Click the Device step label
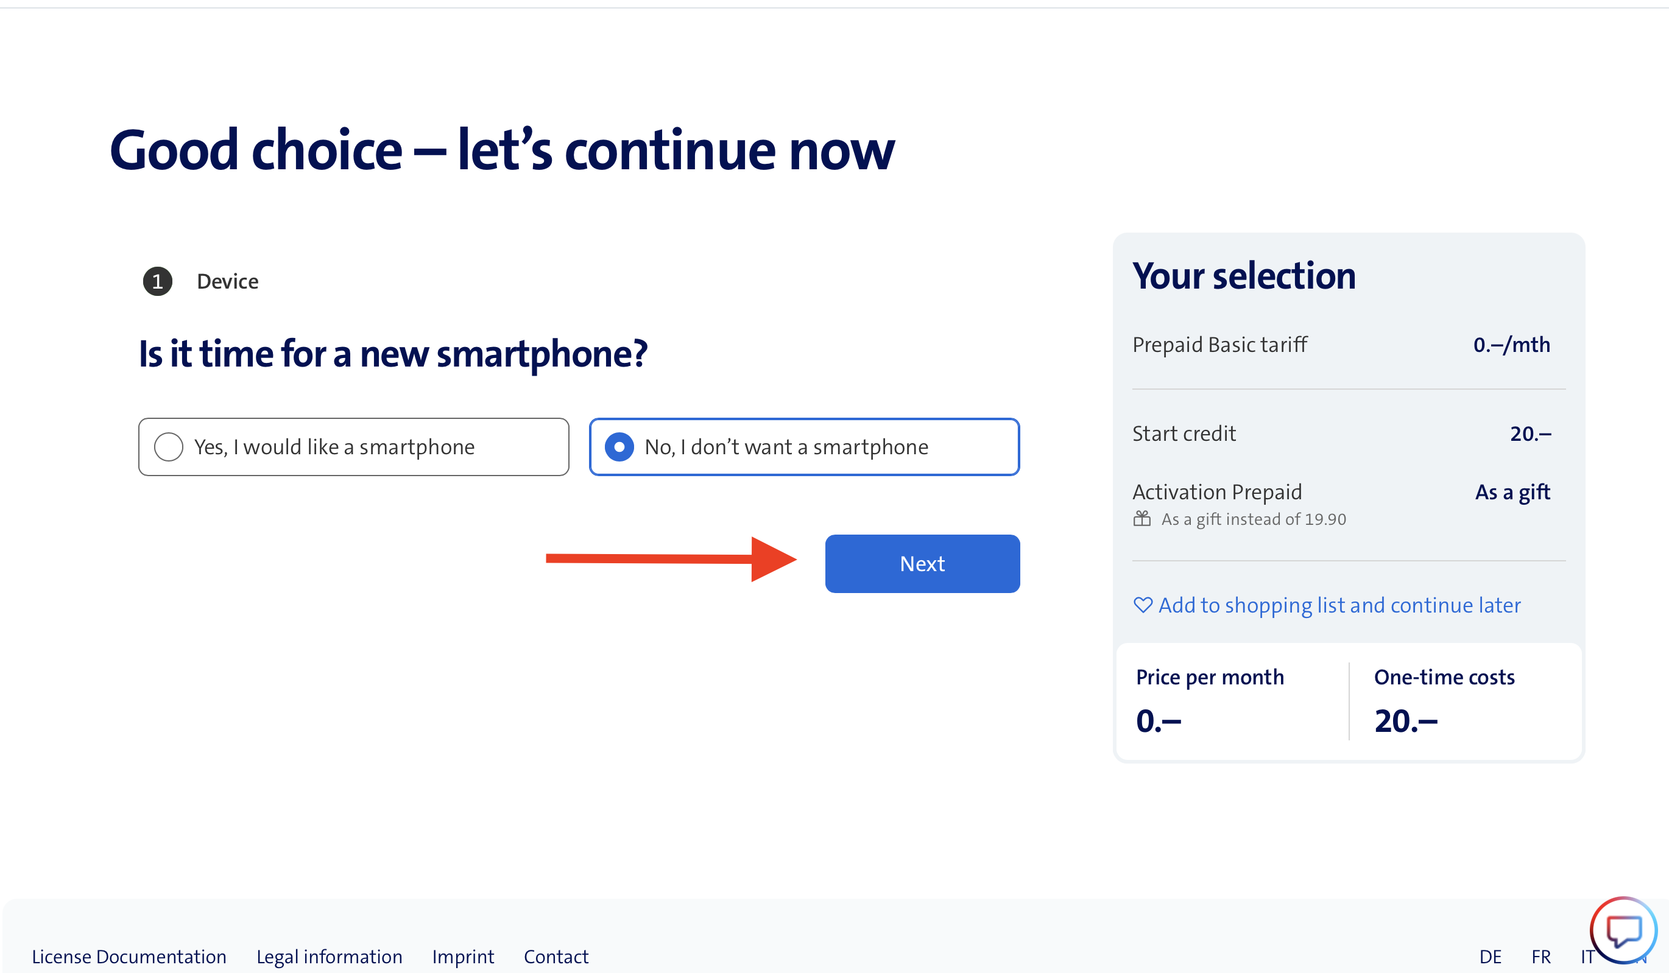 point(227,281)
